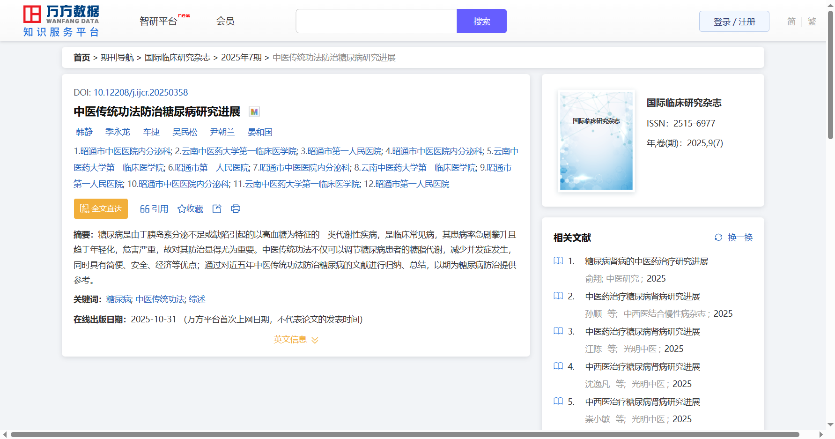Screen dimensions: 835x439
Task: Click the print icon in action row
Action: coord(236,209)
